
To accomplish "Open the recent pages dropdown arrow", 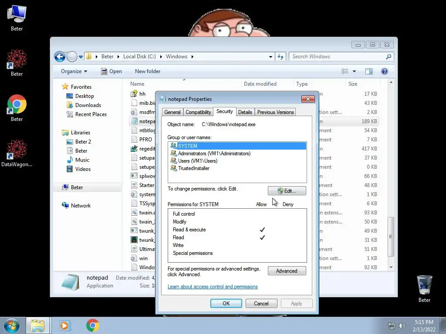I will 81,57.
